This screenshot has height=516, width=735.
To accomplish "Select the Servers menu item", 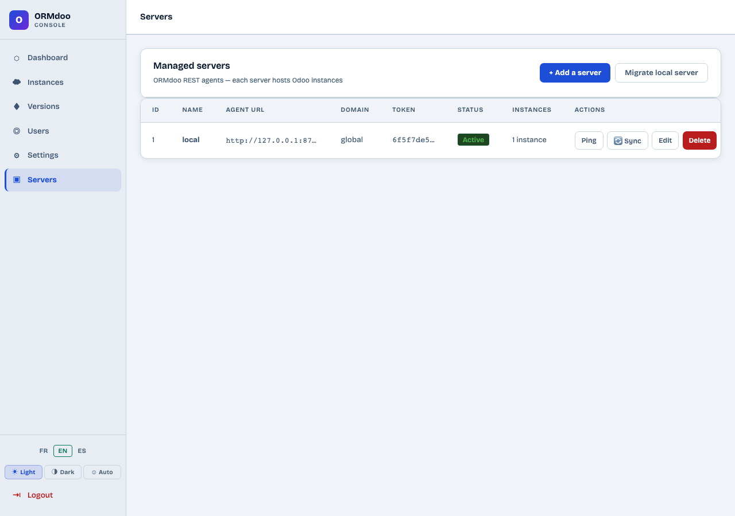I will [63, 179].
